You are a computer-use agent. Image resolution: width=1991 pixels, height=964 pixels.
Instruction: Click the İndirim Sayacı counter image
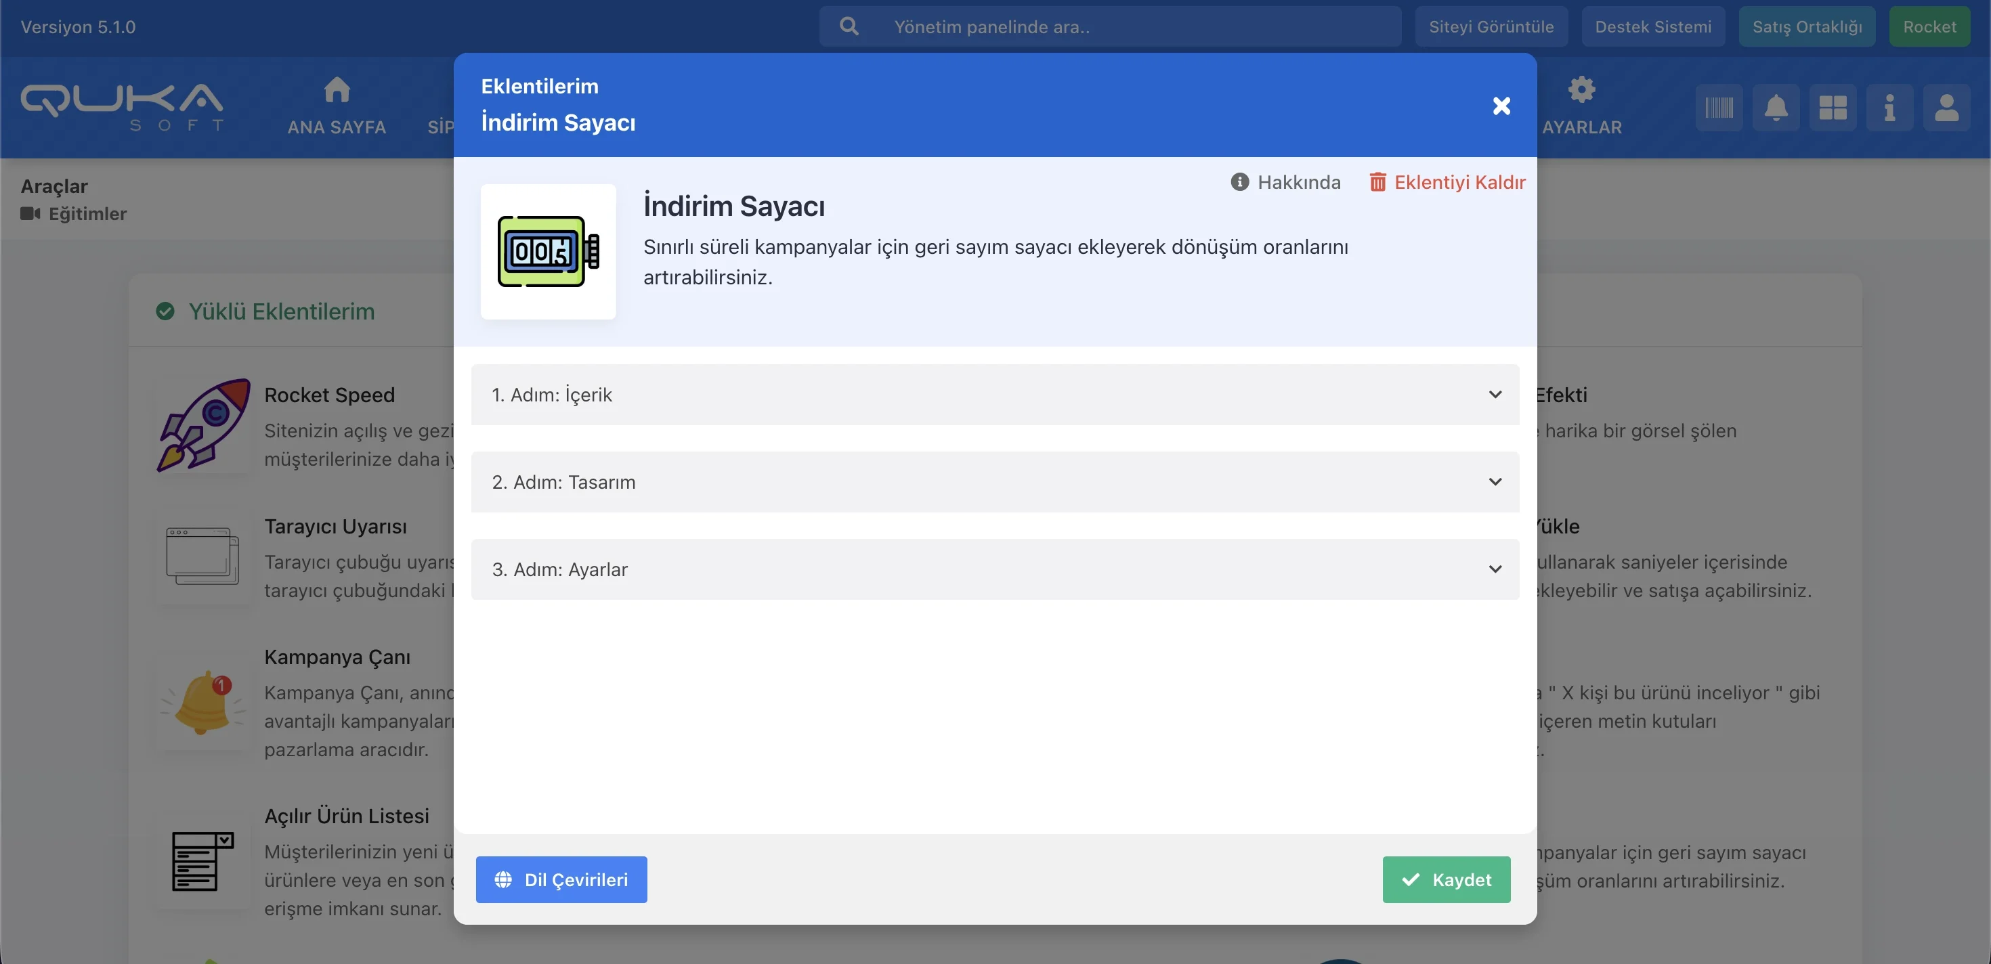(548, 251)
